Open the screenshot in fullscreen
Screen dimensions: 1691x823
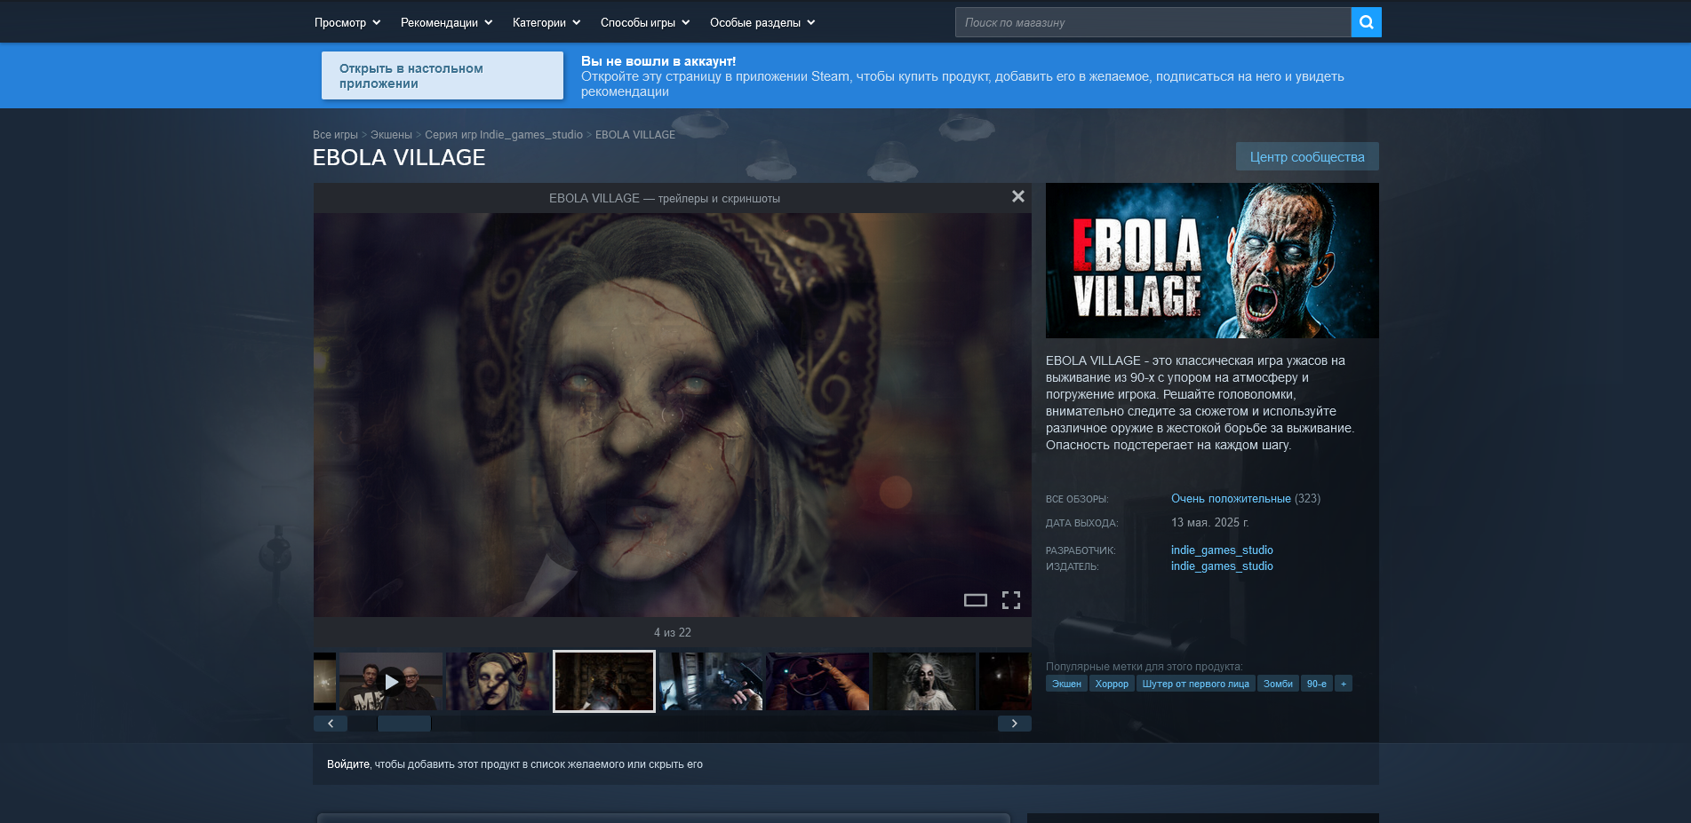pyautogui.click(x=1011, y=600)
